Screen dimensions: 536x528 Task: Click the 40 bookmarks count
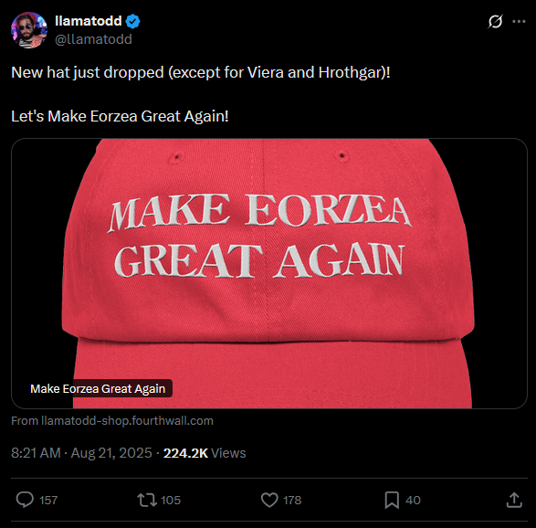413,500
